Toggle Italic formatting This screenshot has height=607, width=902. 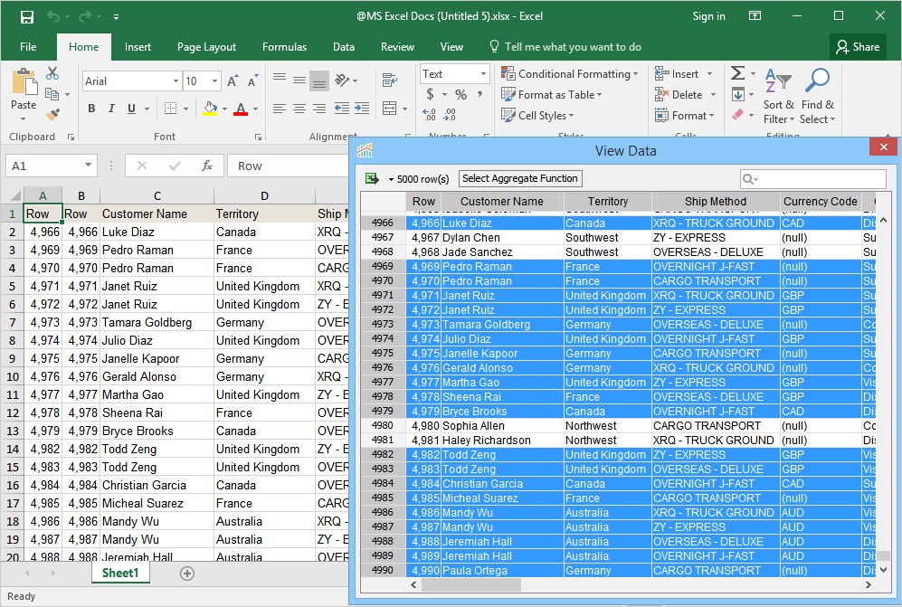pos(111,109)
